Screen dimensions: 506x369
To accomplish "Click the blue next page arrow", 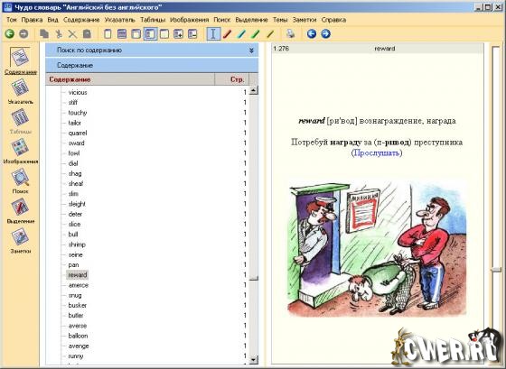I will [325, 33].
